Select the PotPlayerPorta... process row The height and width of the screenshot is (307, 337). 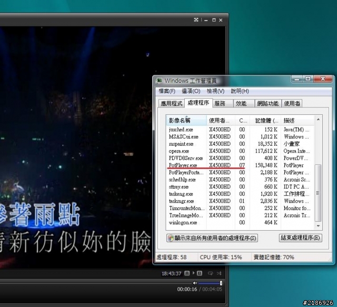pyautogui.click(x=240, y=172)
